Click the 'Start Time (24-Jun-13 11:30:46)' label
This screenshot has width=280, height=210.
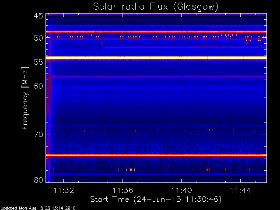156,199
